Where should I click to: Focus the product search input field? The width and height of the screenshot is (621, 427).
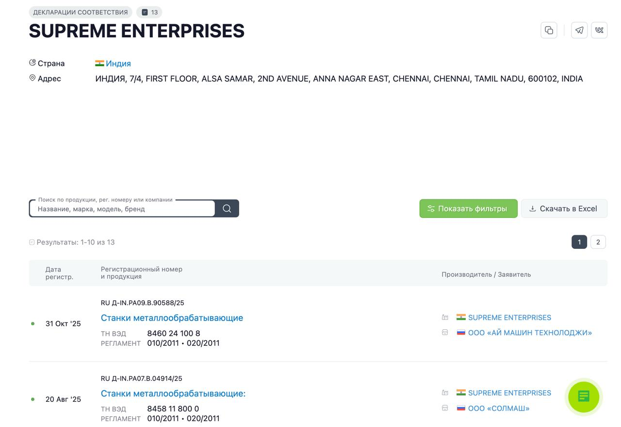[x=122, y=209]
